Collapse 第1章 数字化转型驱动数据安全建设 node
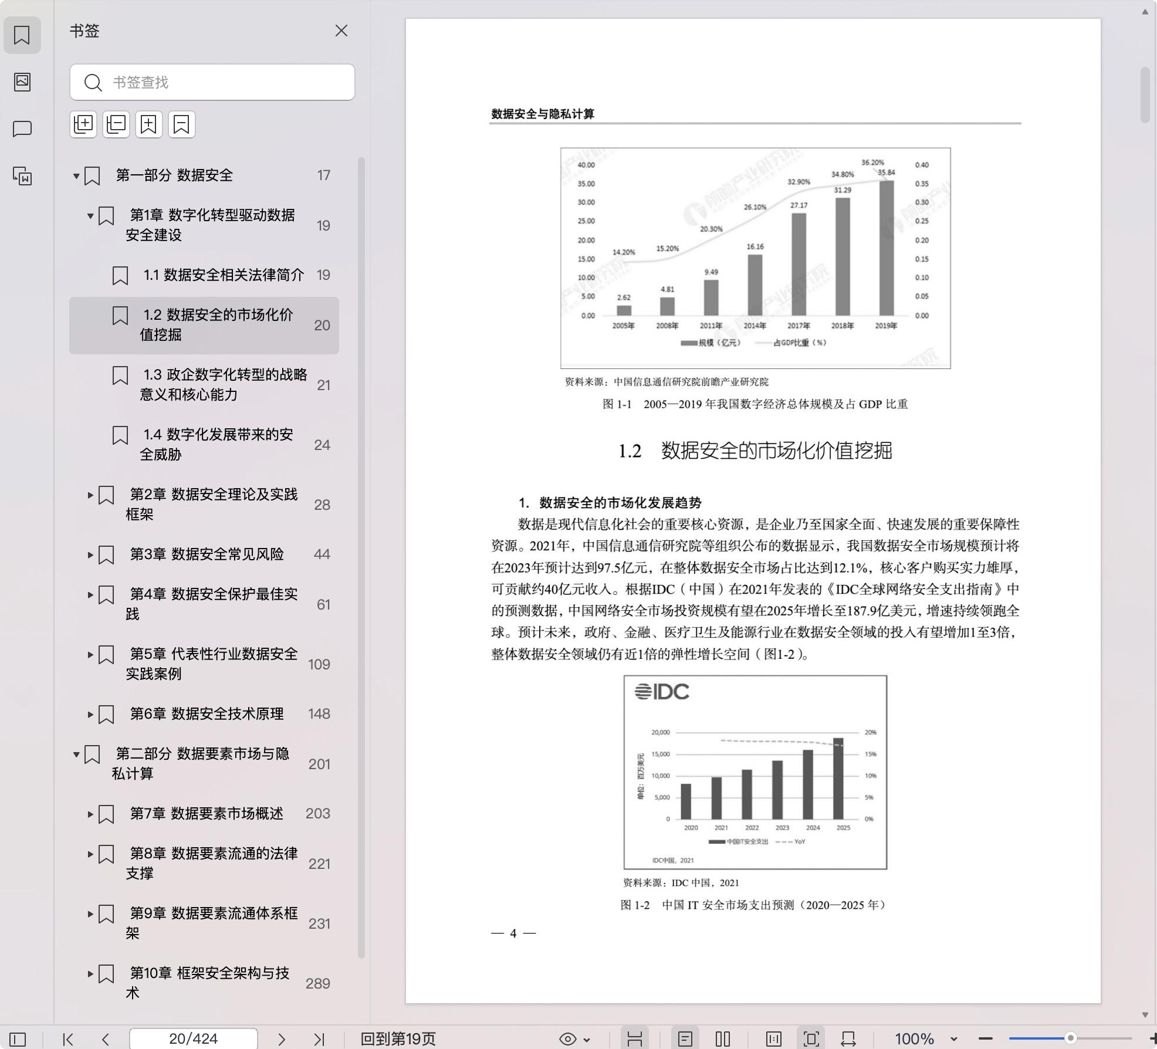 (90, 216)
